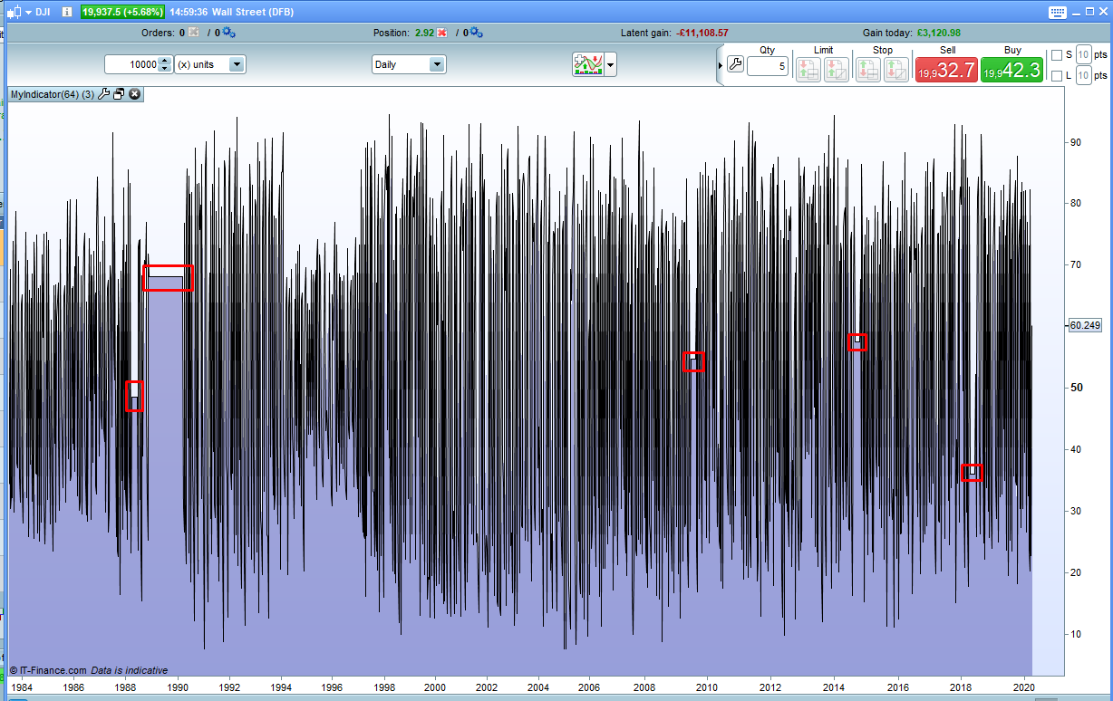Viewport: 1113px width, 701px height.
Task: Click the Qty input field
Action: click(x=767, y=66)
